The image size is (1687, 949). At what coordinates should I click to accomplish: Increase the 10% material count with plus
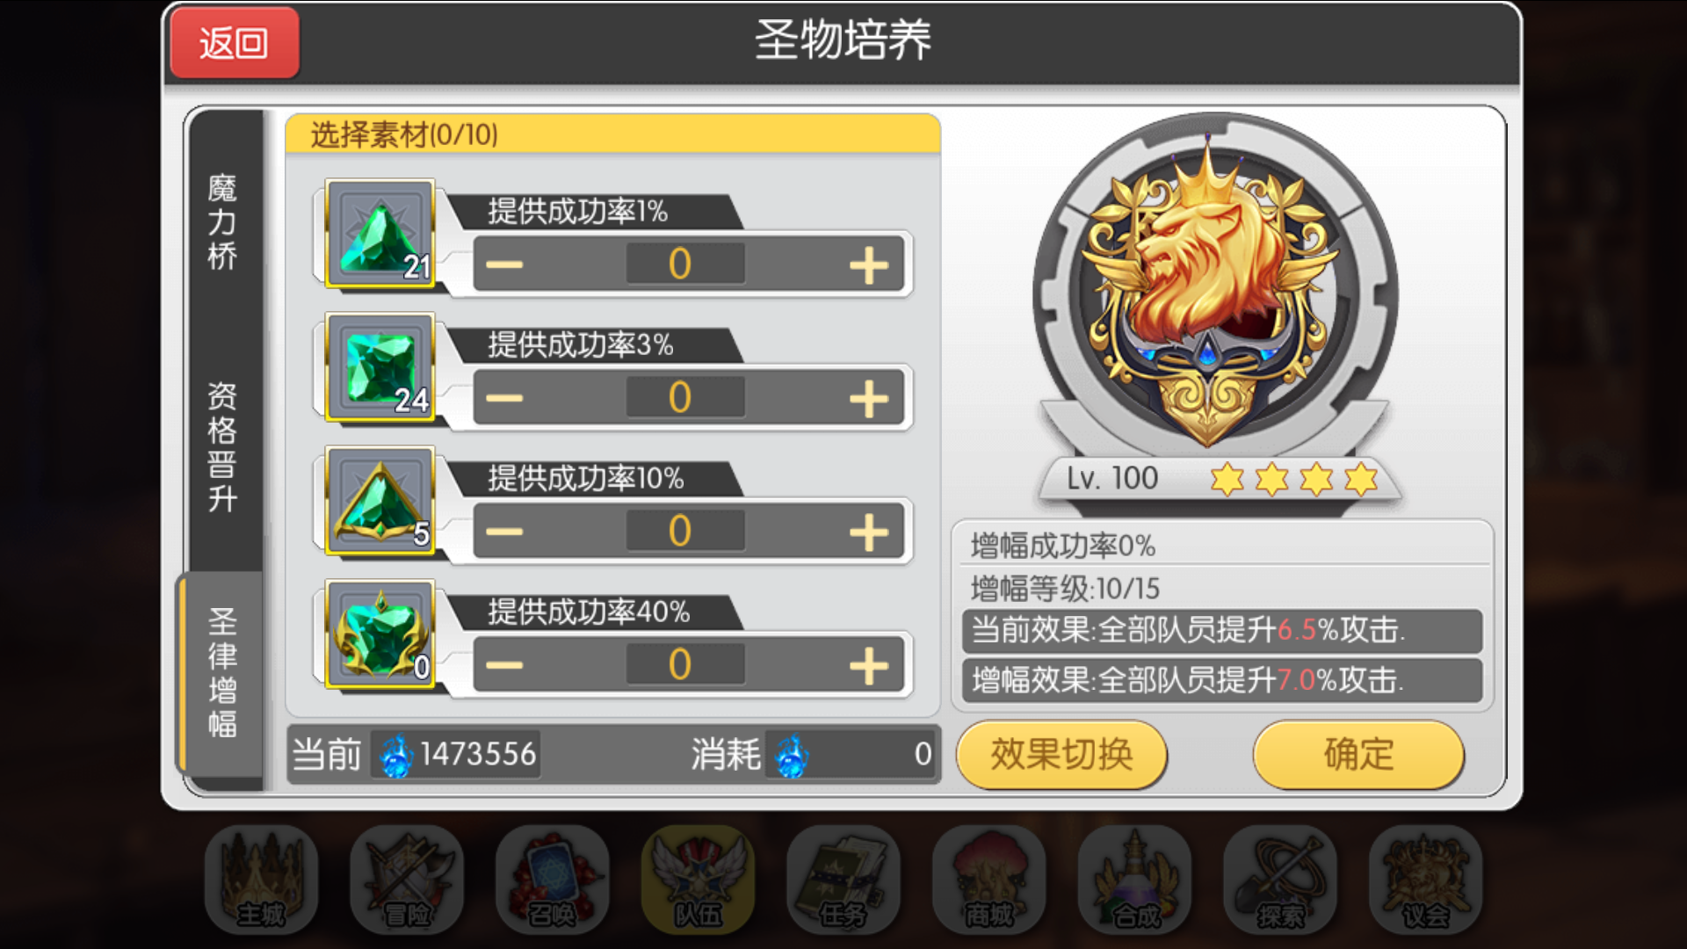click(868, 532)
